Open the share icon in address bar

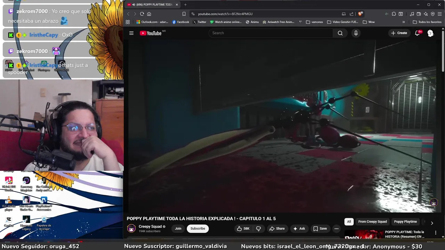351,14
